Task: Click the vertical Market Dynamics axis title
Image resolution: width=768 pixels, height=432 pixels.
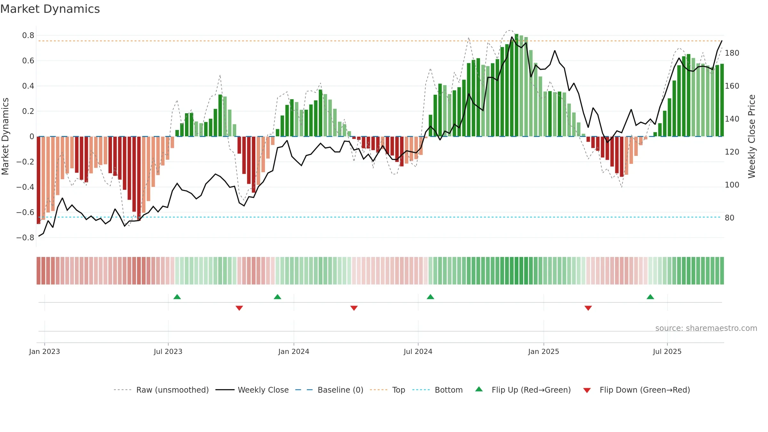Action: pos(5,136)
